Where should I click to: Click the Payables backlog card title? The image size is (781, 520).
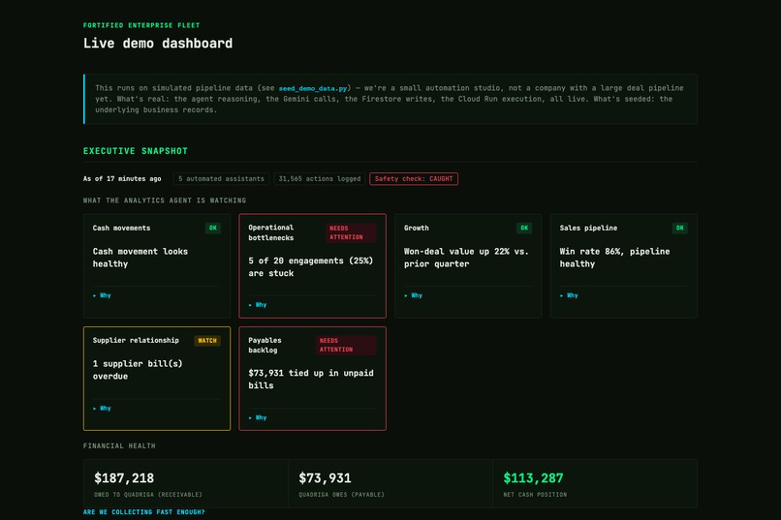pyautogui.click(x=265, y=346)
